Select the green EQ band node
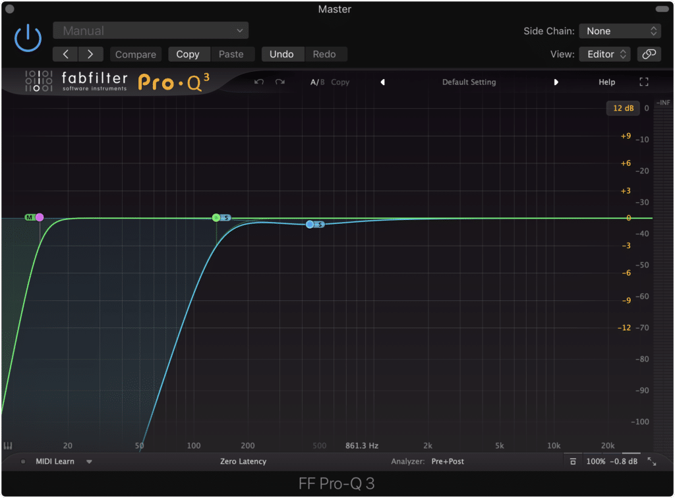 216,217
